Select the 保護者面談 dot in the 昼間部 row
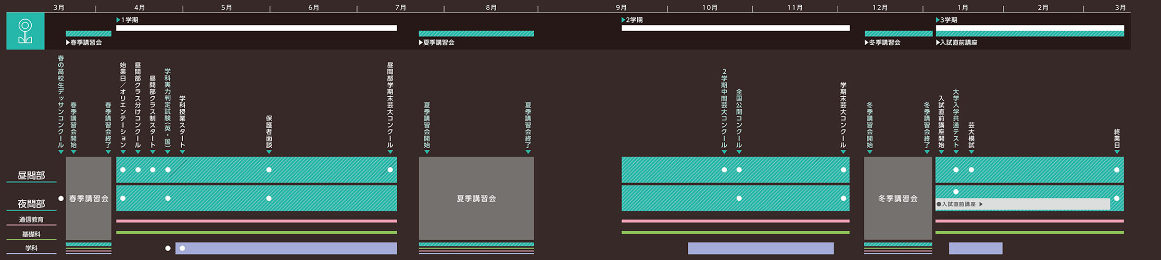Screen dimensions: 1161x260 tap(269, 170)
